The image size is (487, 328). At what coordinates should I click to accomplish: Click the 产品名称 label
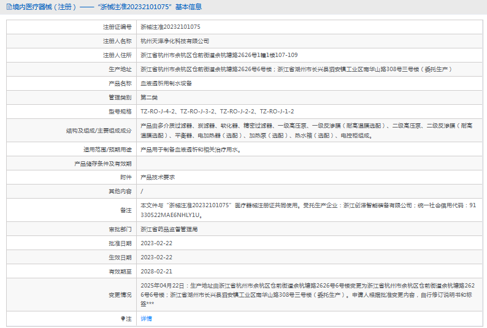click(x=120, y=83)
